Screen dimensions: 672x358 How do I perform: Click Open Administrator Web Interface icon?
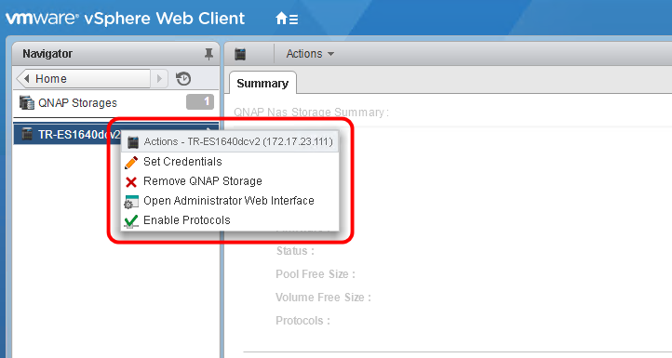(x=131, y=202)
